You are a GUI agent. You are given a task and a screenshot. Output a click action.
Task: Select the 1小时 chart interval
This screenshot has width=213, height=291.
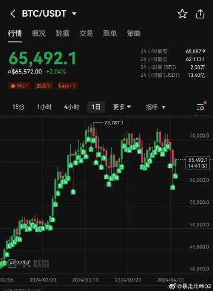point(44,107)
